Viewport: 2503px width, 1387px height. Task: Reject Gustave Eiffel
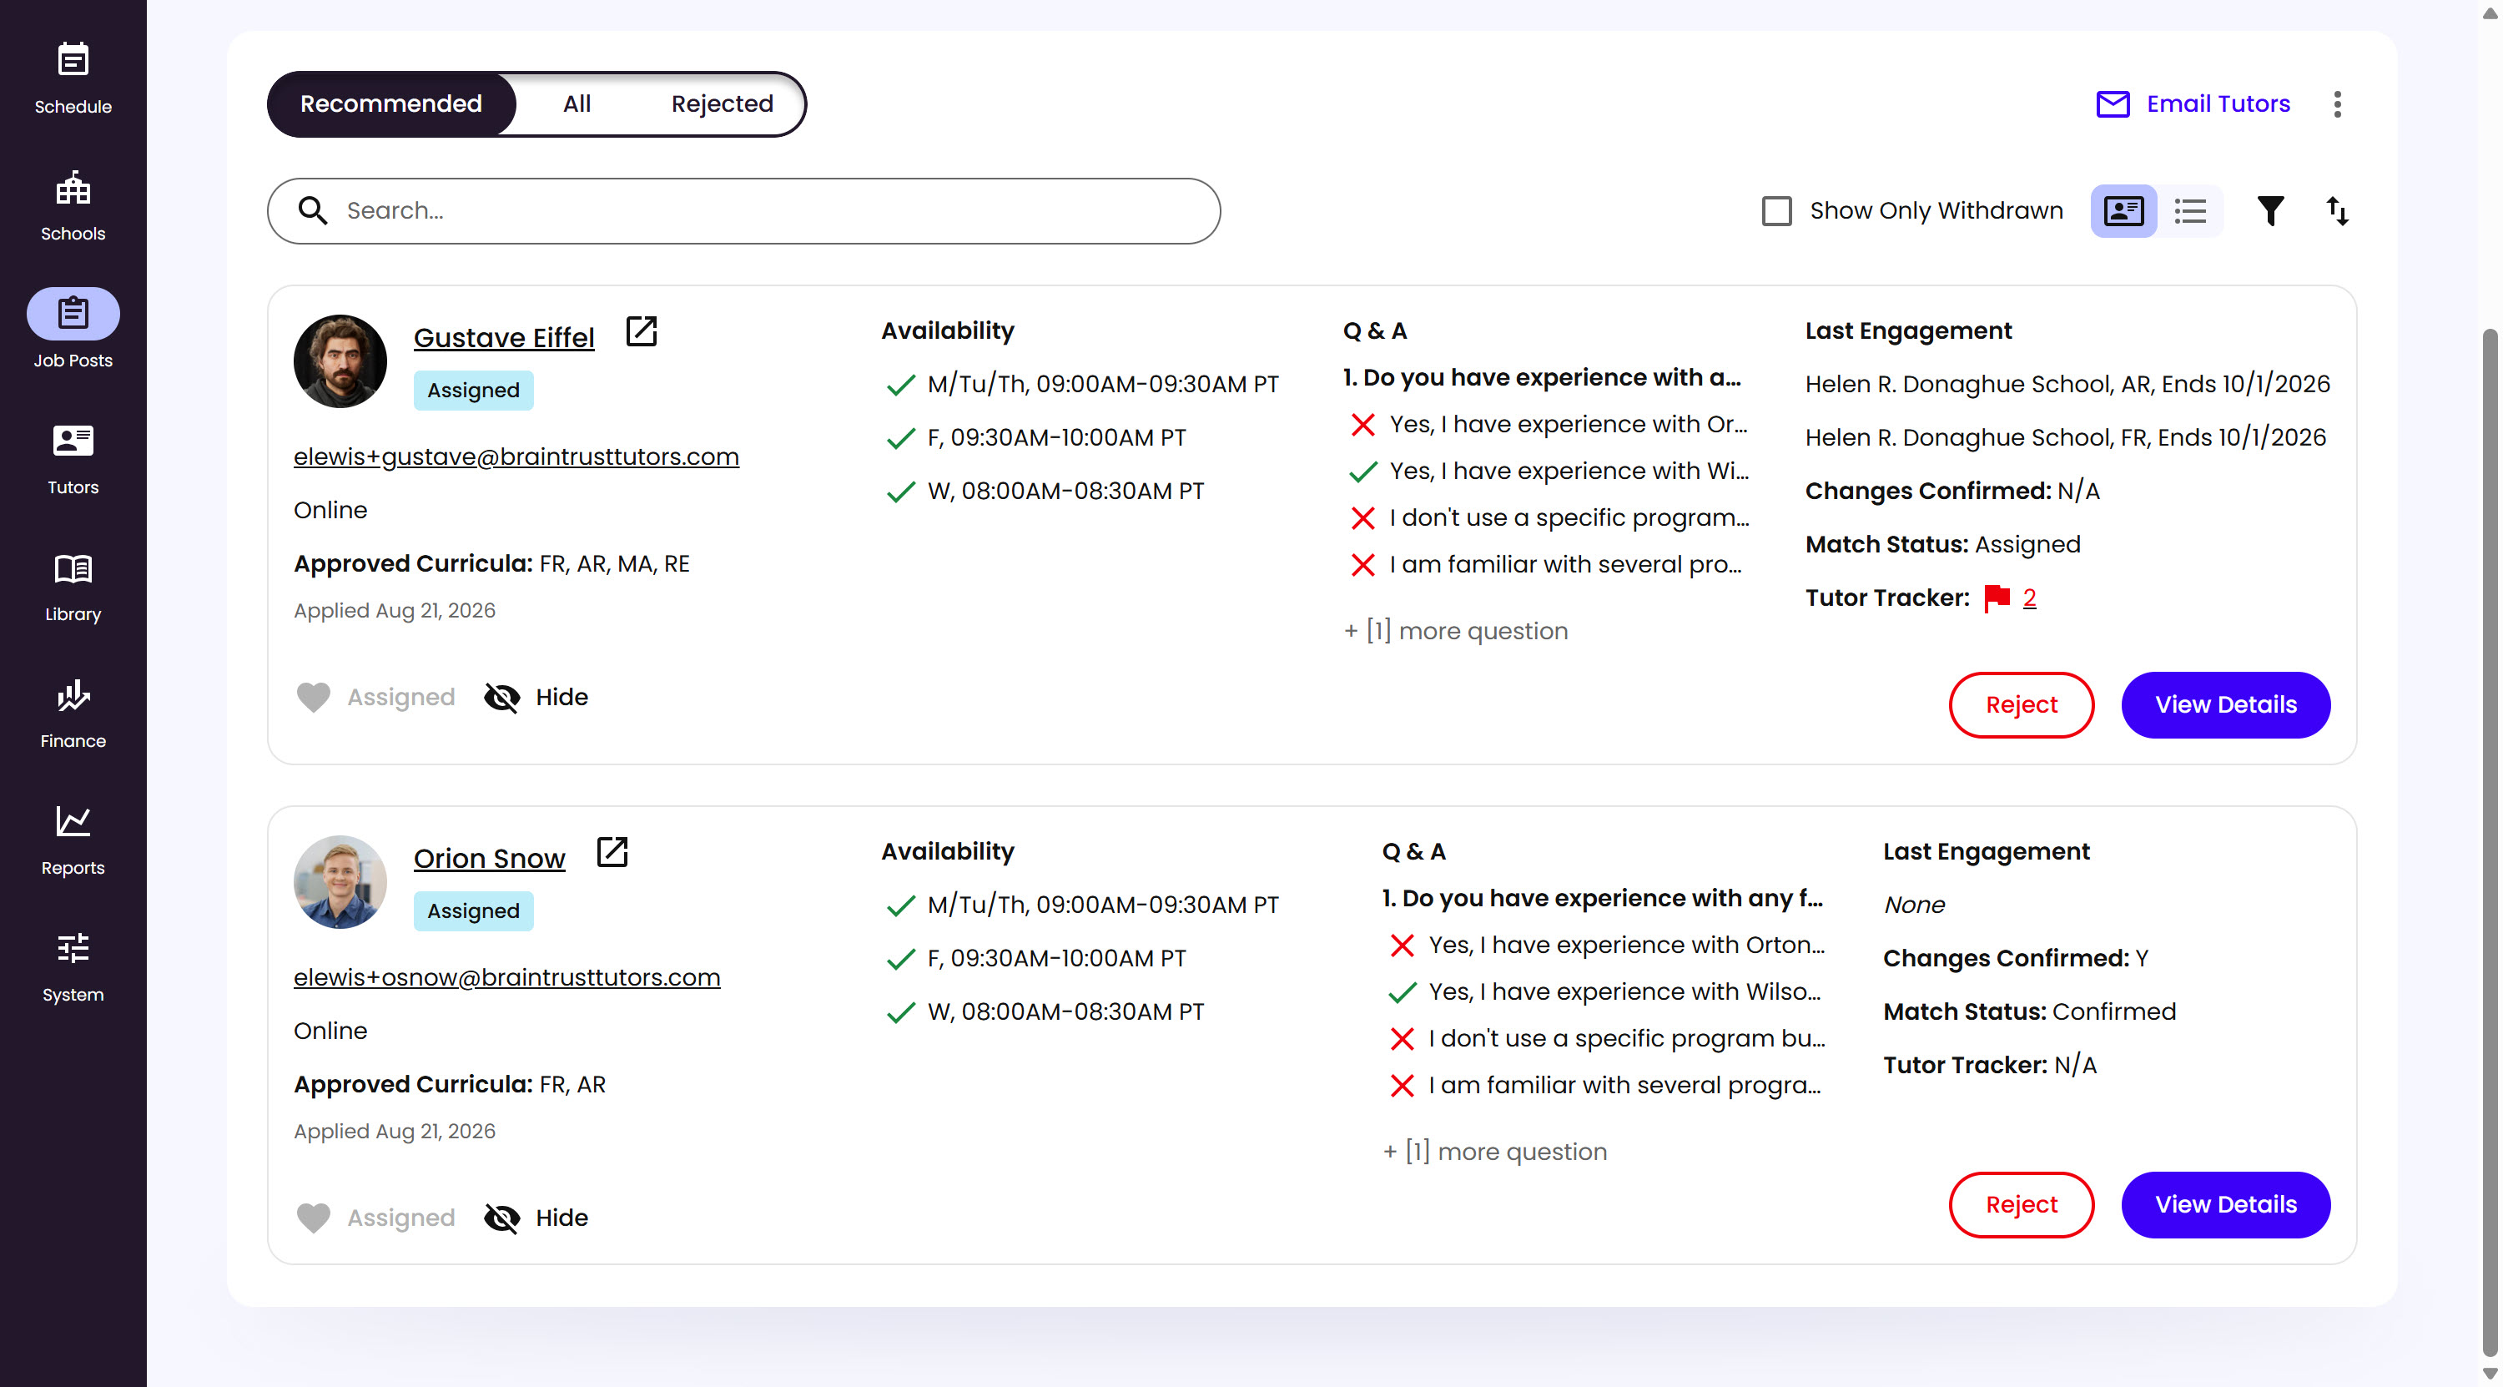pyautogui.click(x=2021, y=704)
